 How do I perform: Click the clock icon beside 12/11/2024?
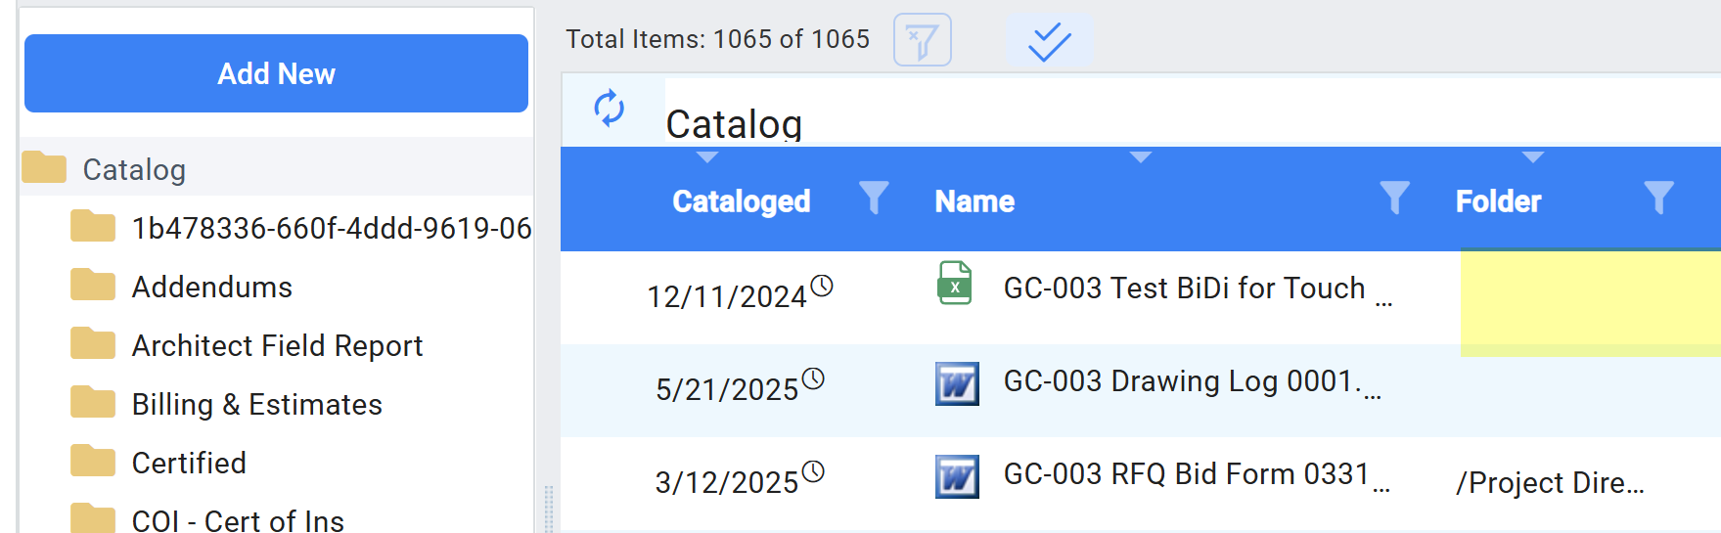822,286
